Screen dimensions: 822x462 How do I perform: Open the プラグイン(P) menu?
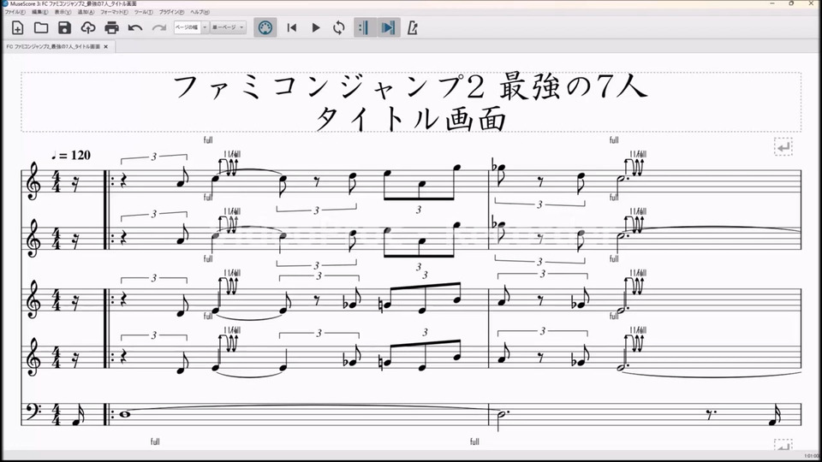tap(171, 12)
